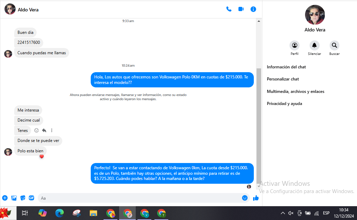Start a video call with Aldo Vera

241,9
